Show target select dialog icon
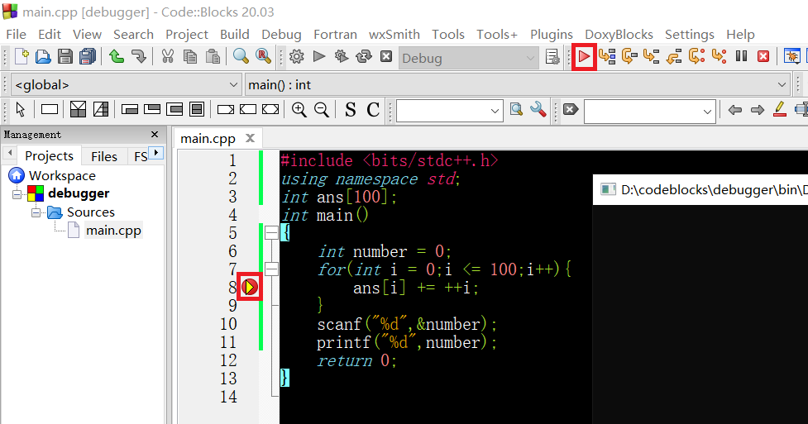 [x=552, y=57]
